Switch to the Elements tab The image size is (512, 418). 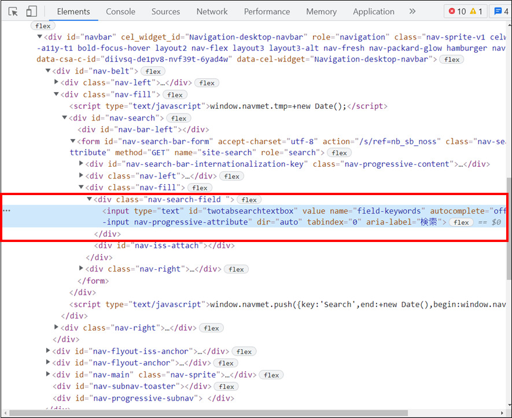coord(73,12)
